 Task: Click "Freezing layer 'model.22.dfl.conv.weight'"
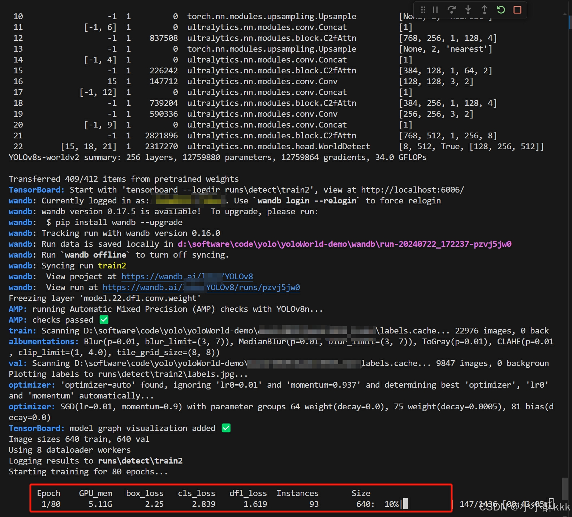[105, 298]
